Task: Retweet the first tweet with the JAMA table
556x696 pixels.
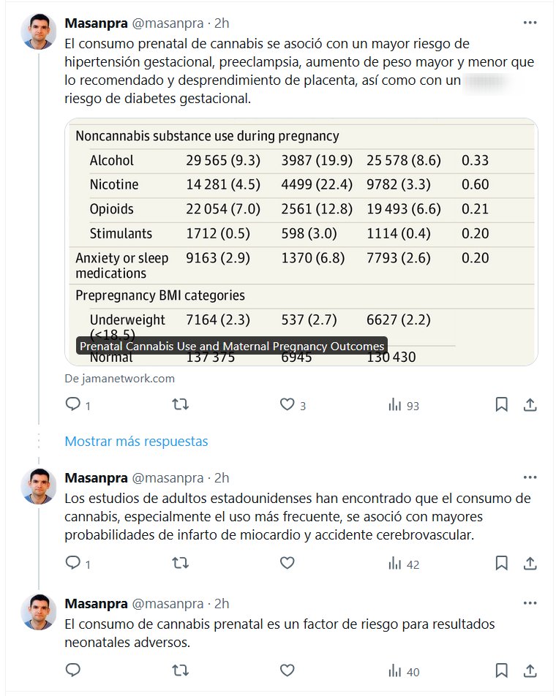Action: (180, 404)
